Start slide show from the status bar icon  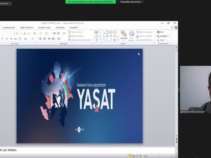pos(140,156)
